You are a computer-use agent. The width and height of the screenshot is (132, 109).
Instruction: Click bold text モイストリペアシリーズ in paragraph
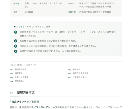(x=44, y=107)
